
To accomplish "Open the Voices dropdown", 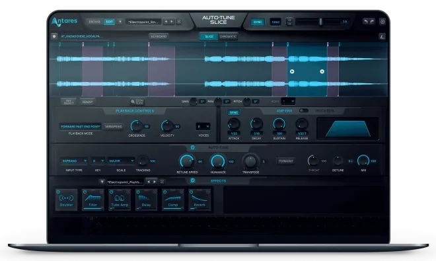I will [x=203, y=127].
